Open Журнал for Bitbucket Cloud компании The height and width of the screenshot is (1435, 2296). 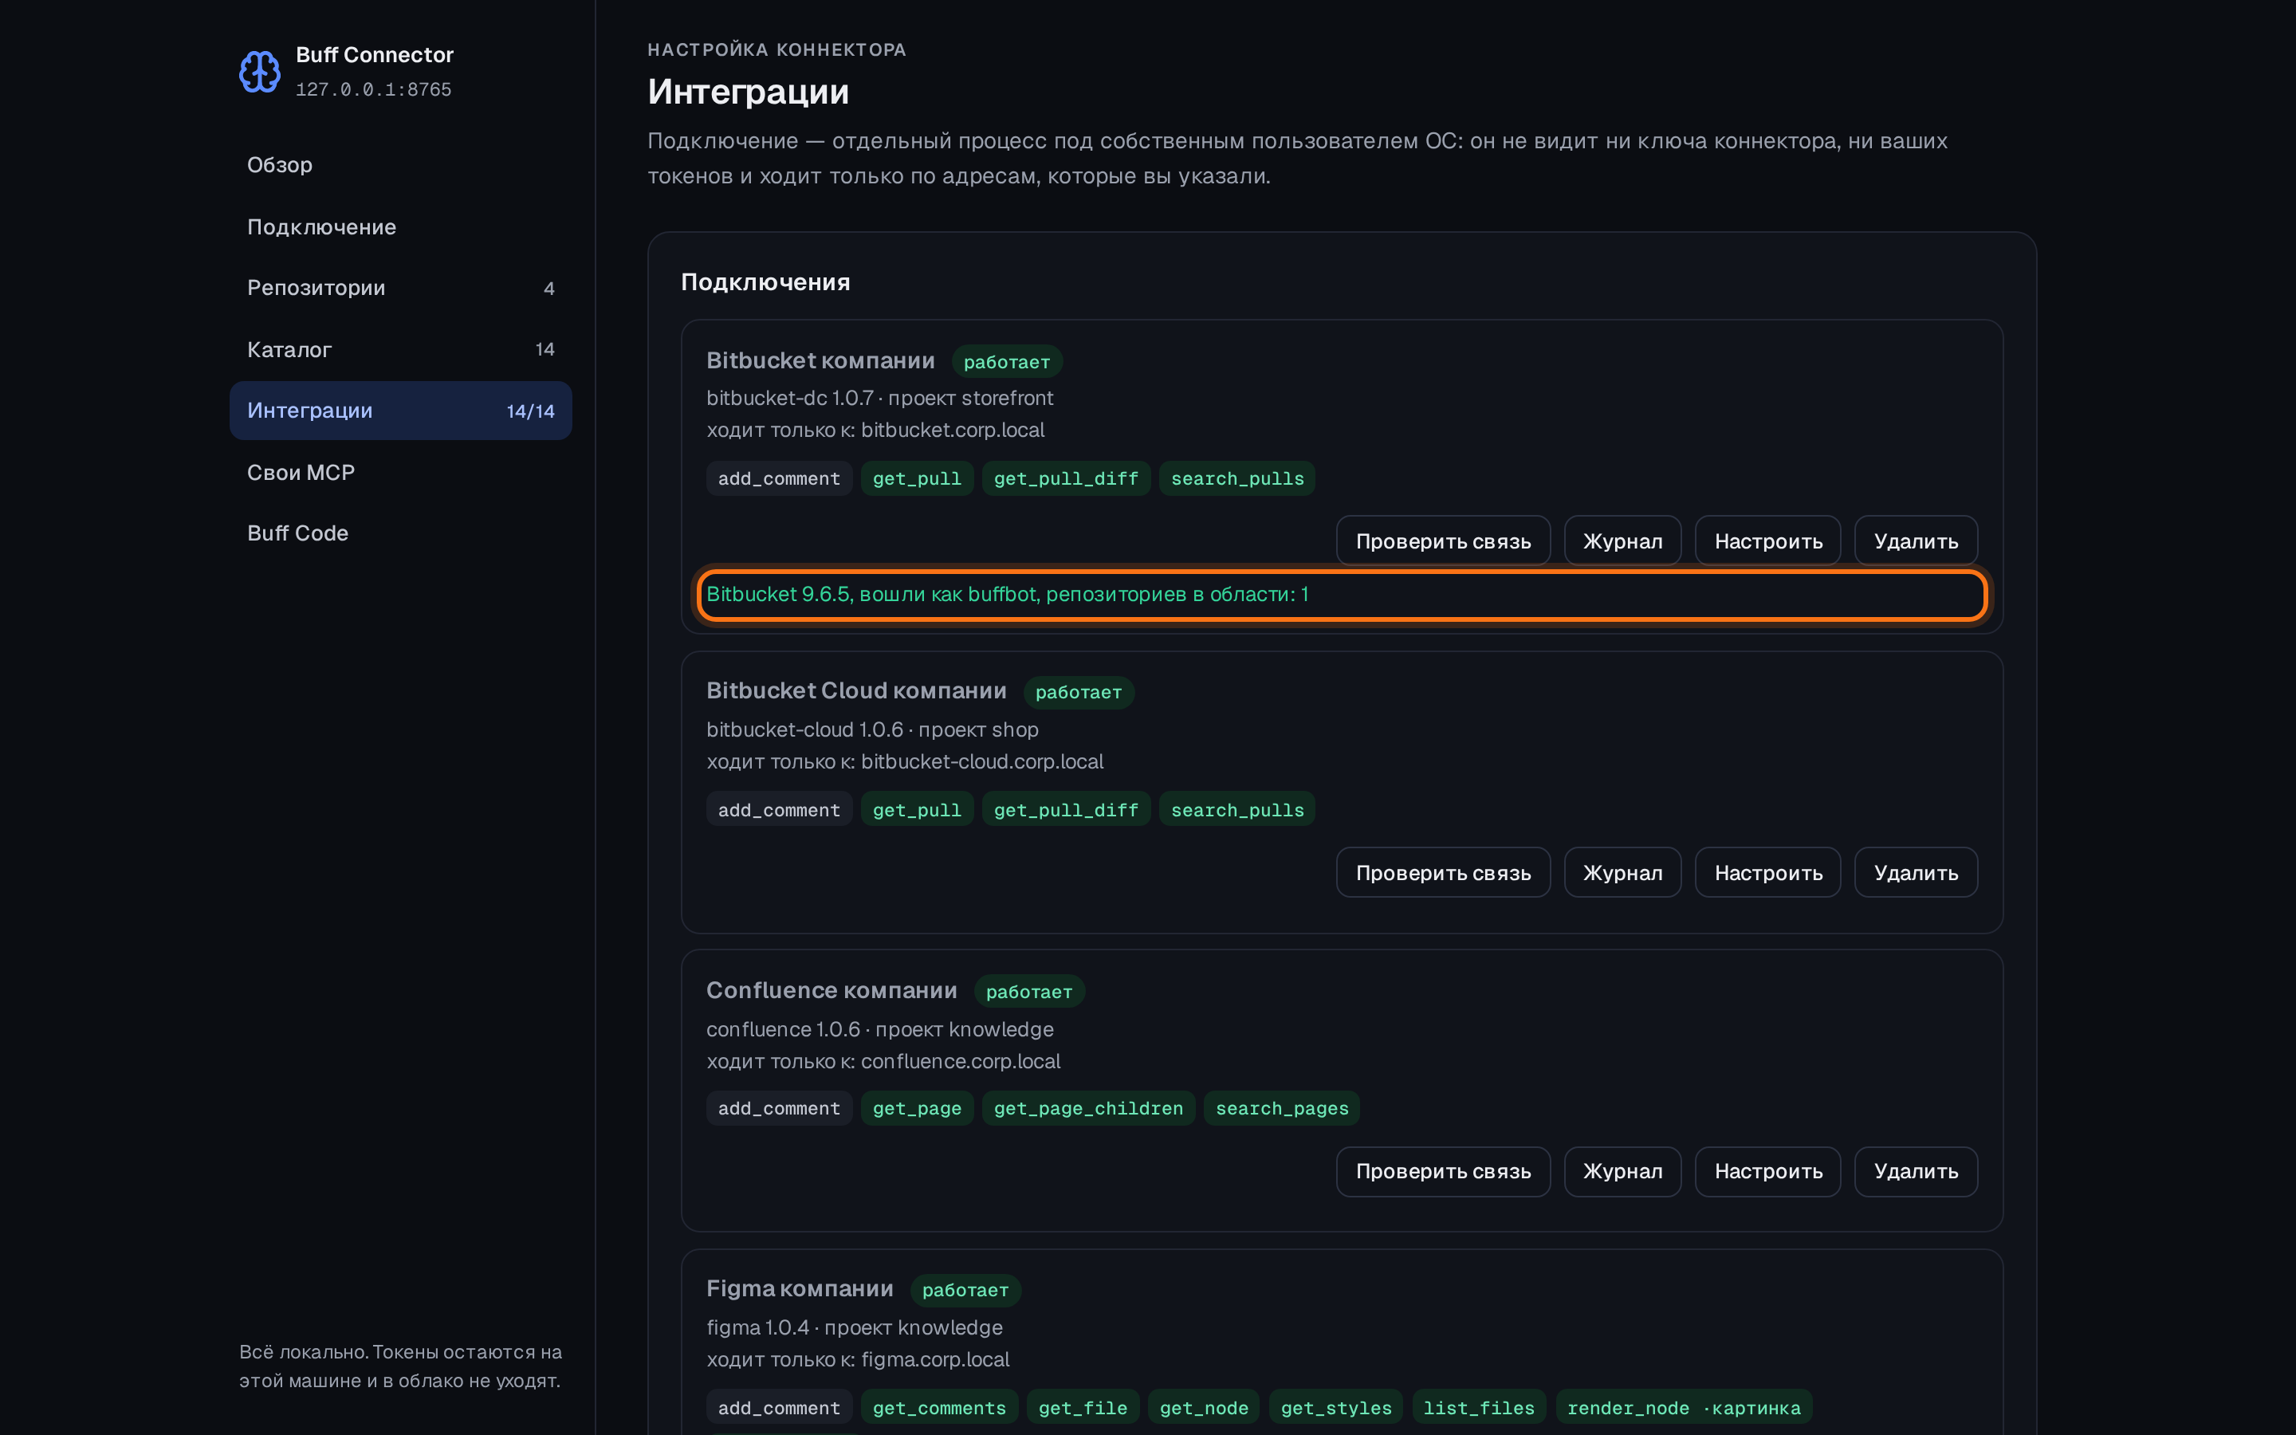coord(1622,872)
